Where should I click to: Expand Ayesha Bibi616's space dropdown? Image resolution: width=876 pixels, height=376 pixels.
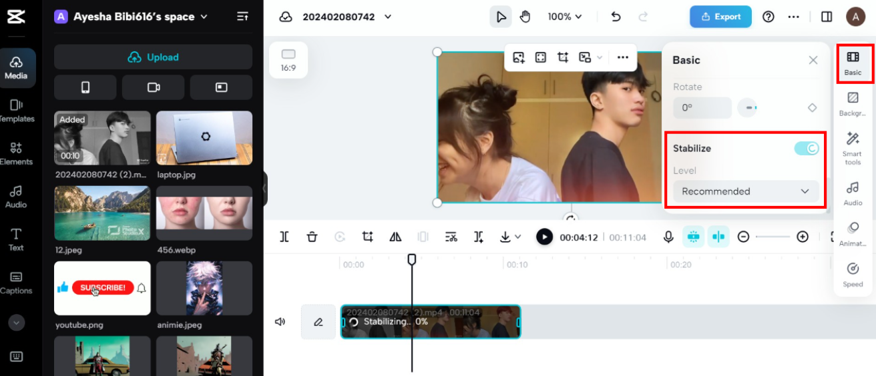pos(204,17)
